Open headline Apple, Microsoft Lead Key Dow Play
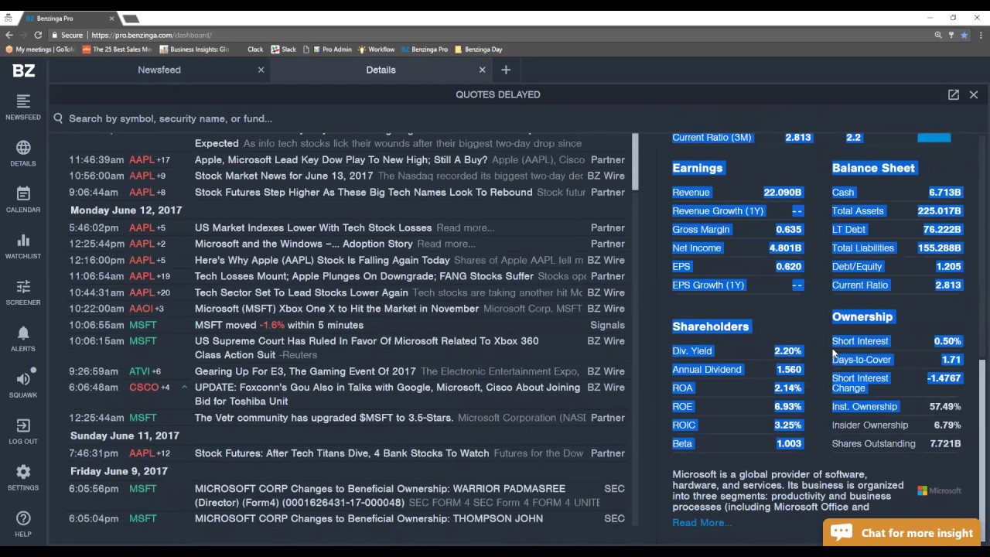The image size is (990, 557). tap(341, 160)
